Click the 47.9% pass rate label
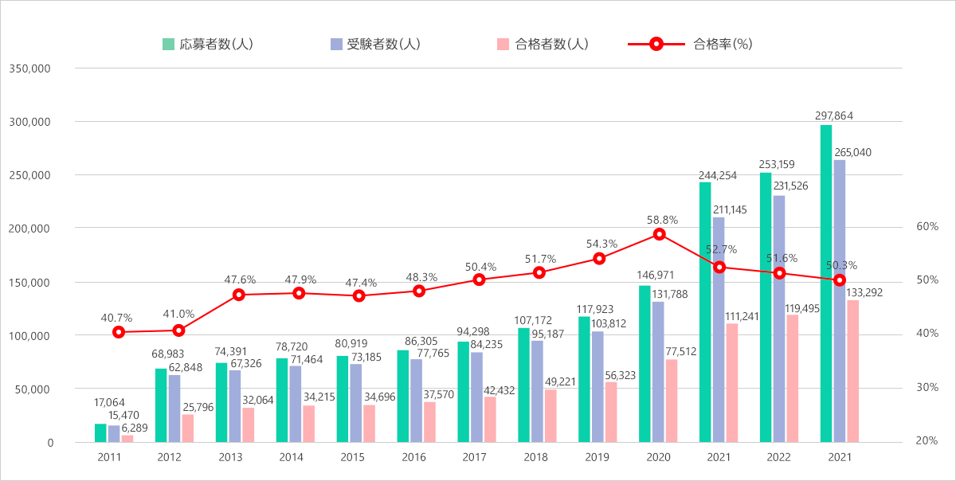The image size is (956, 481). (300, 280)
